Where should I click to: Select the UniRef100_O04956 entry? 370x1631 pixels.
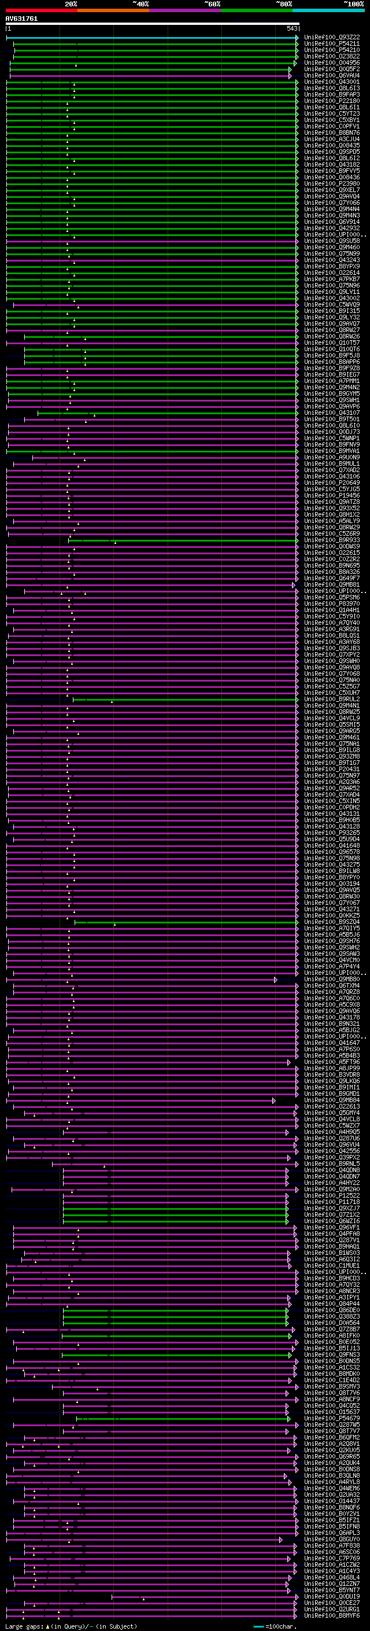pyautogui.click(x=332, y=62)
